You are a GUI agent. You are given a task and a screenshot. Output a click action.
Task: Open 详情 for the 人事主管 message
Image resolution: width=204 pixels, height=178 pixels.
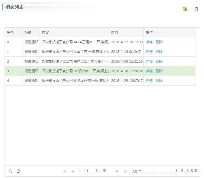click(149, 52)
